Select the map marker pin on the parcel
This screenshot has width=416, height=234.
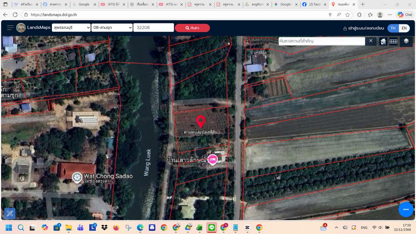(x=201, y=122)
